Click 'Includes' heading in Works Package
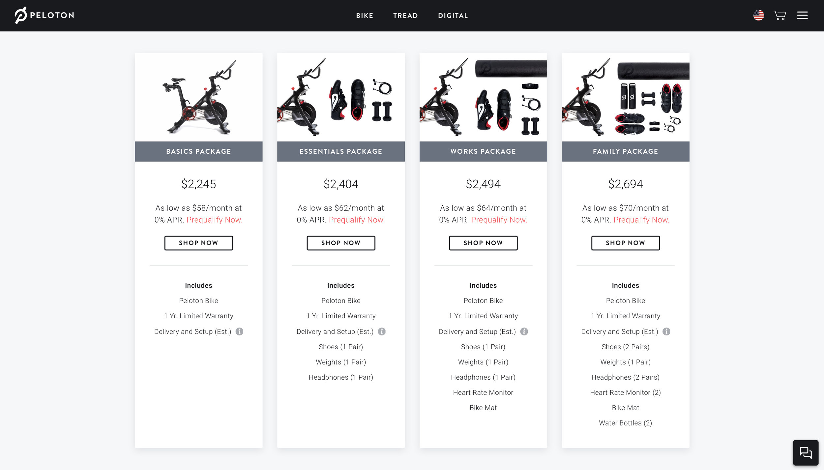Image resolution: width=824 pixels, height=470 pixels. point(483,285)
